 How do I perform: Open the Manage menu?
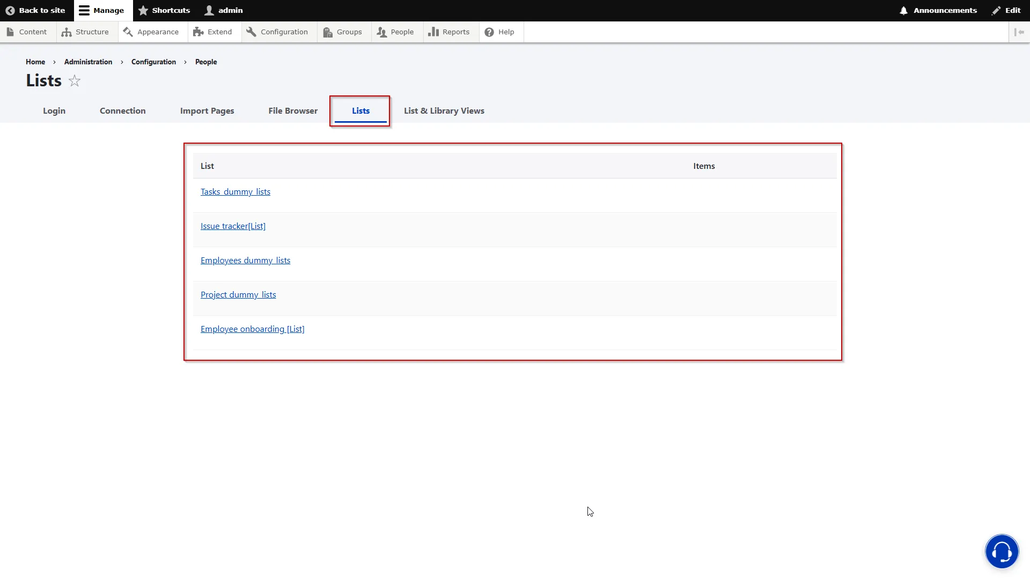point(101,10)
